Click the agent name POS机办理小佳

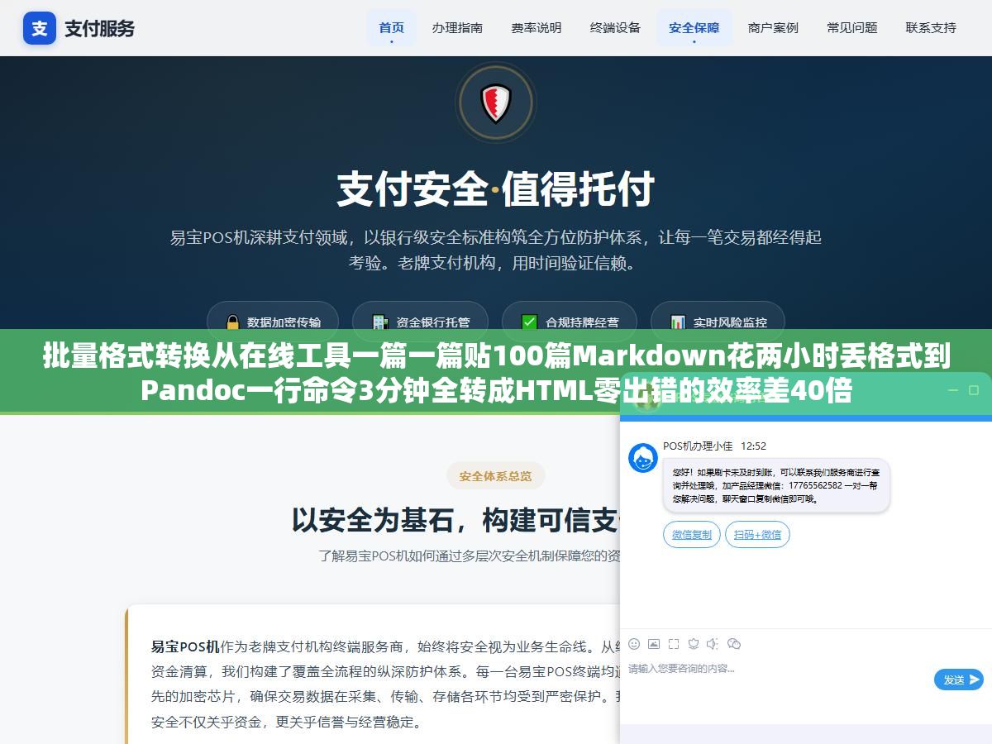(698, 446)
